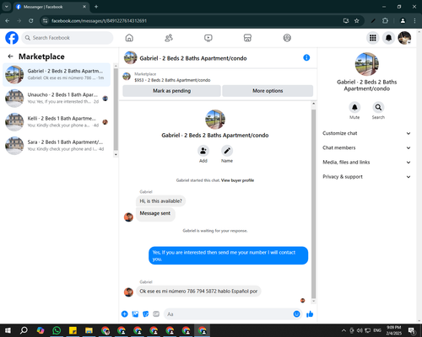
Task: Open the Notifications bell in the header
Action: (x=388, y=38)
